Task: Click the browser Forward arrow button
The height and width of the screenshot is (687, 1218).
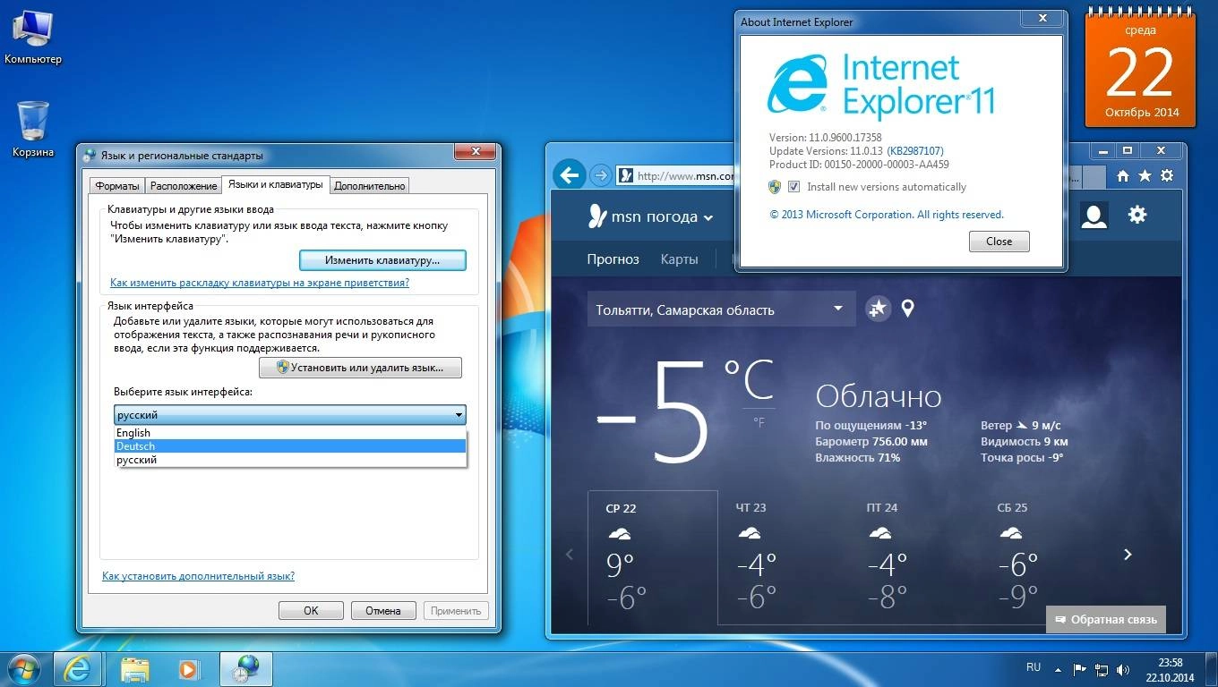Action: click(x=601, y=175)
